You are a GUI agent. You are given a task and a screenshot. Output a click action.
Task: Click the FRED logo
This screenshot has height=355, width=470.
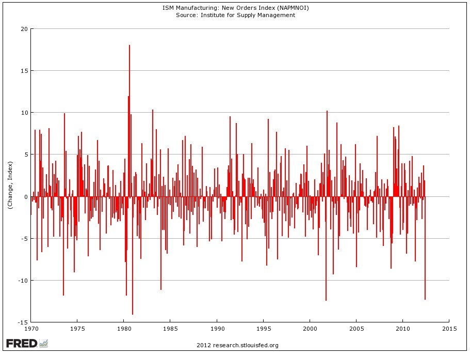[21, 343]
